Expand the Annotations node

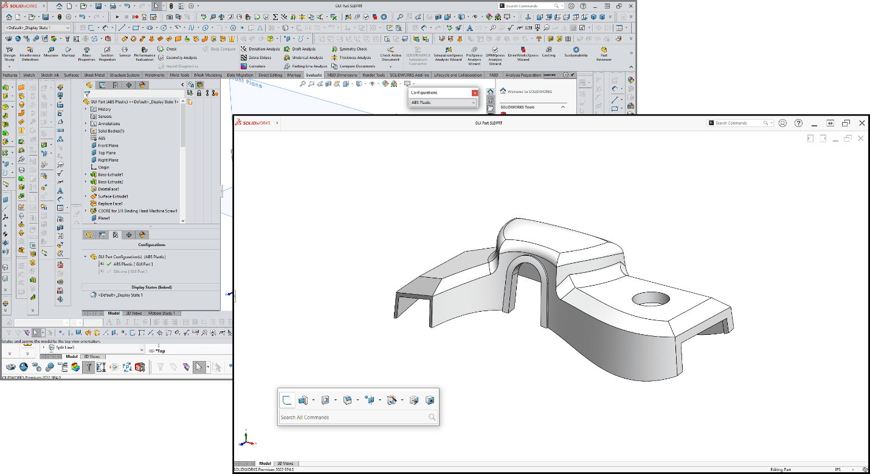(86, 124)
